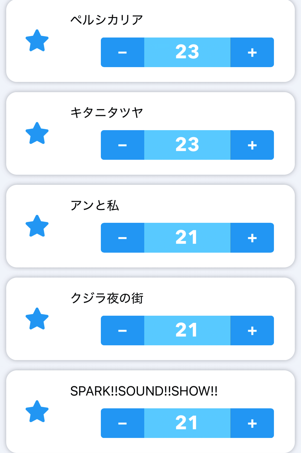Viewport: 301px width, 453px height.
Task: Reduce the アンと私 value by one
Action: (x=123, y=238)
